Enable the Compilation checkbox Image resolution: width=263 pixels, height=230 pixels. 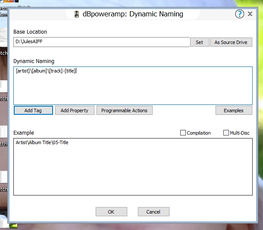click(x=183, y=133)
